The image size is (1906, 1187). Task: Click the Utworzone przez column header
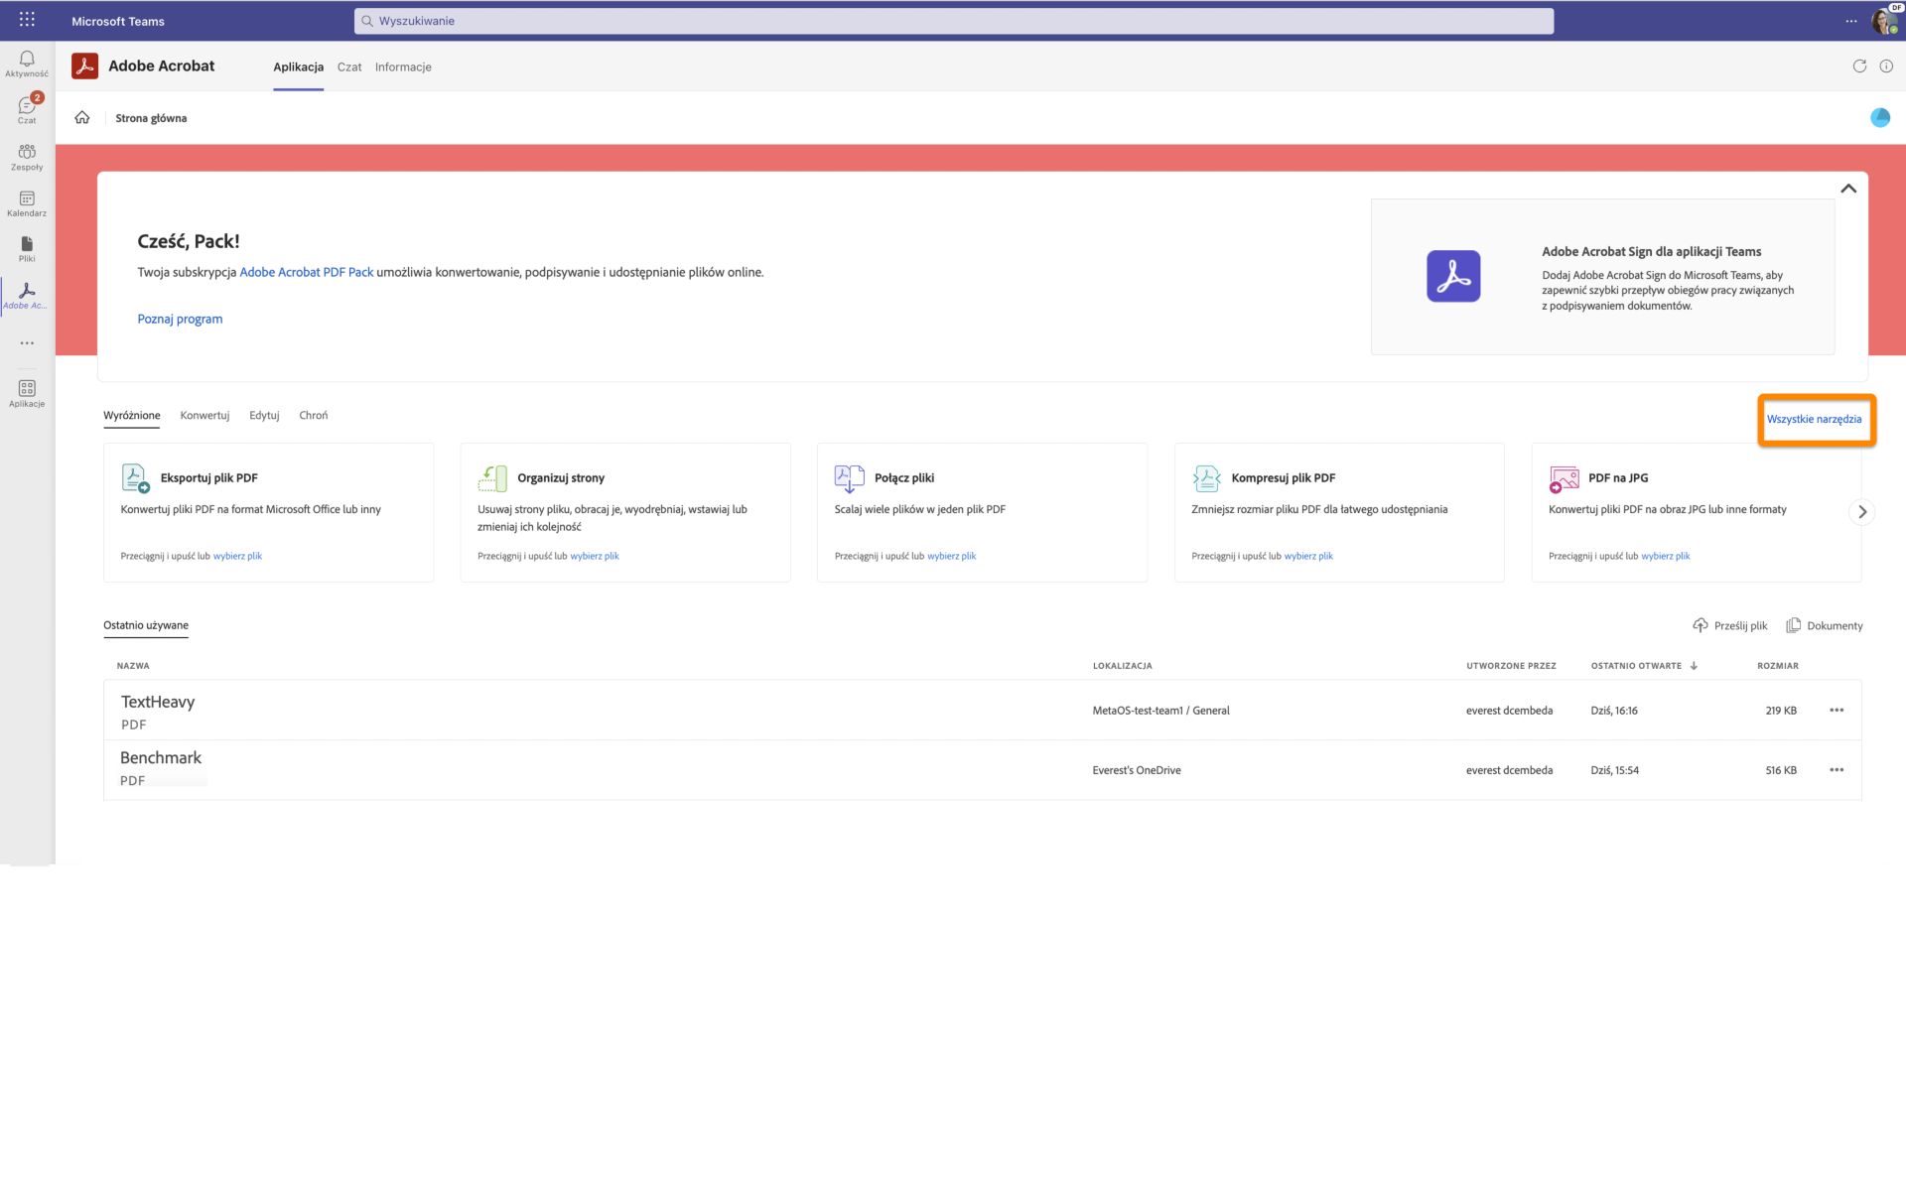click(x=1511, y=666)
